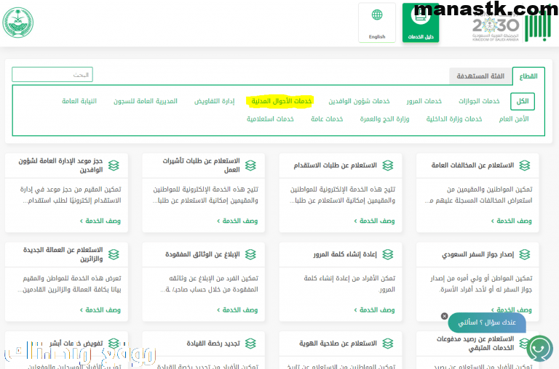Viewport: 559px width, 369px height.
Task: Click layered icon beside إصدار جواز السفر السعودي
Action: (526, 255)
